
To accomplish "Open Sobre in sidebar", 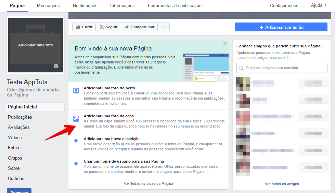I will (x=14, y=168).
